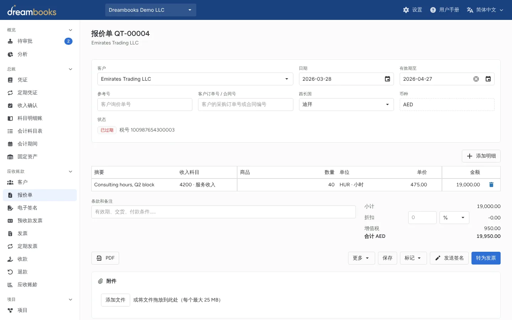Click the 电子签名 e-signature icon
The height and width of the screenshot is (320, 512).
tap(10, 208)
